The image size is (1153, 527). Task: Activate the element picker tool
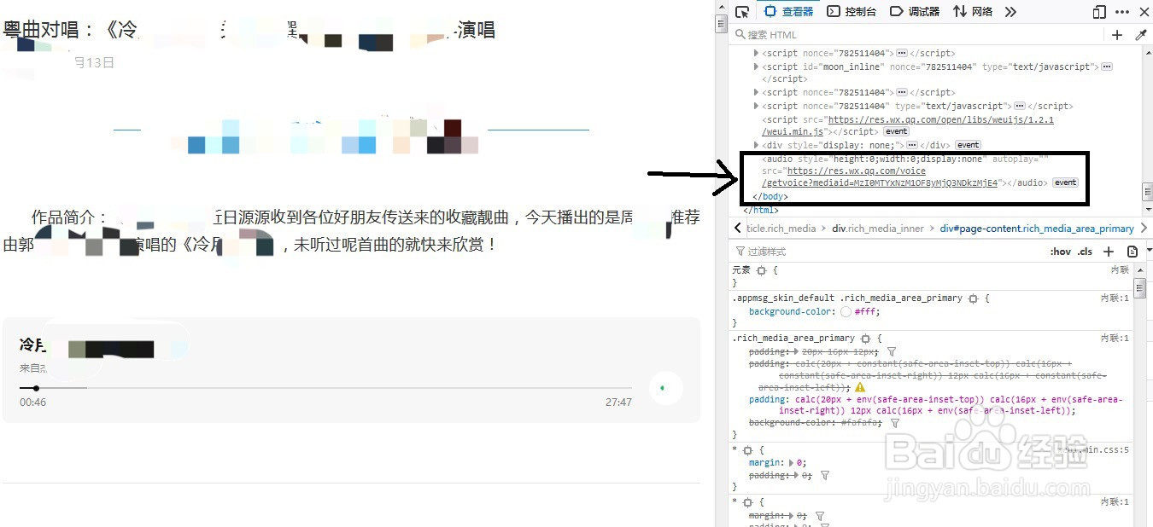point(742,11)
